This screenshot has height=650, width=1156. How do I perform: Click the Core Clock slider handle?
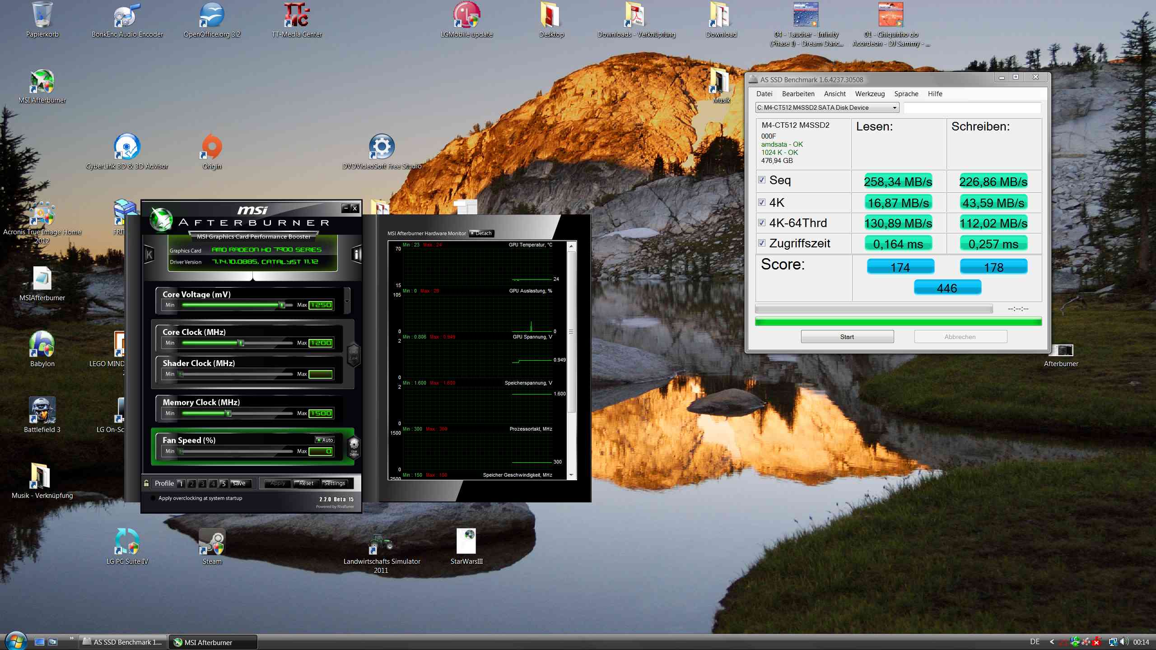click(x=241, y=343)
